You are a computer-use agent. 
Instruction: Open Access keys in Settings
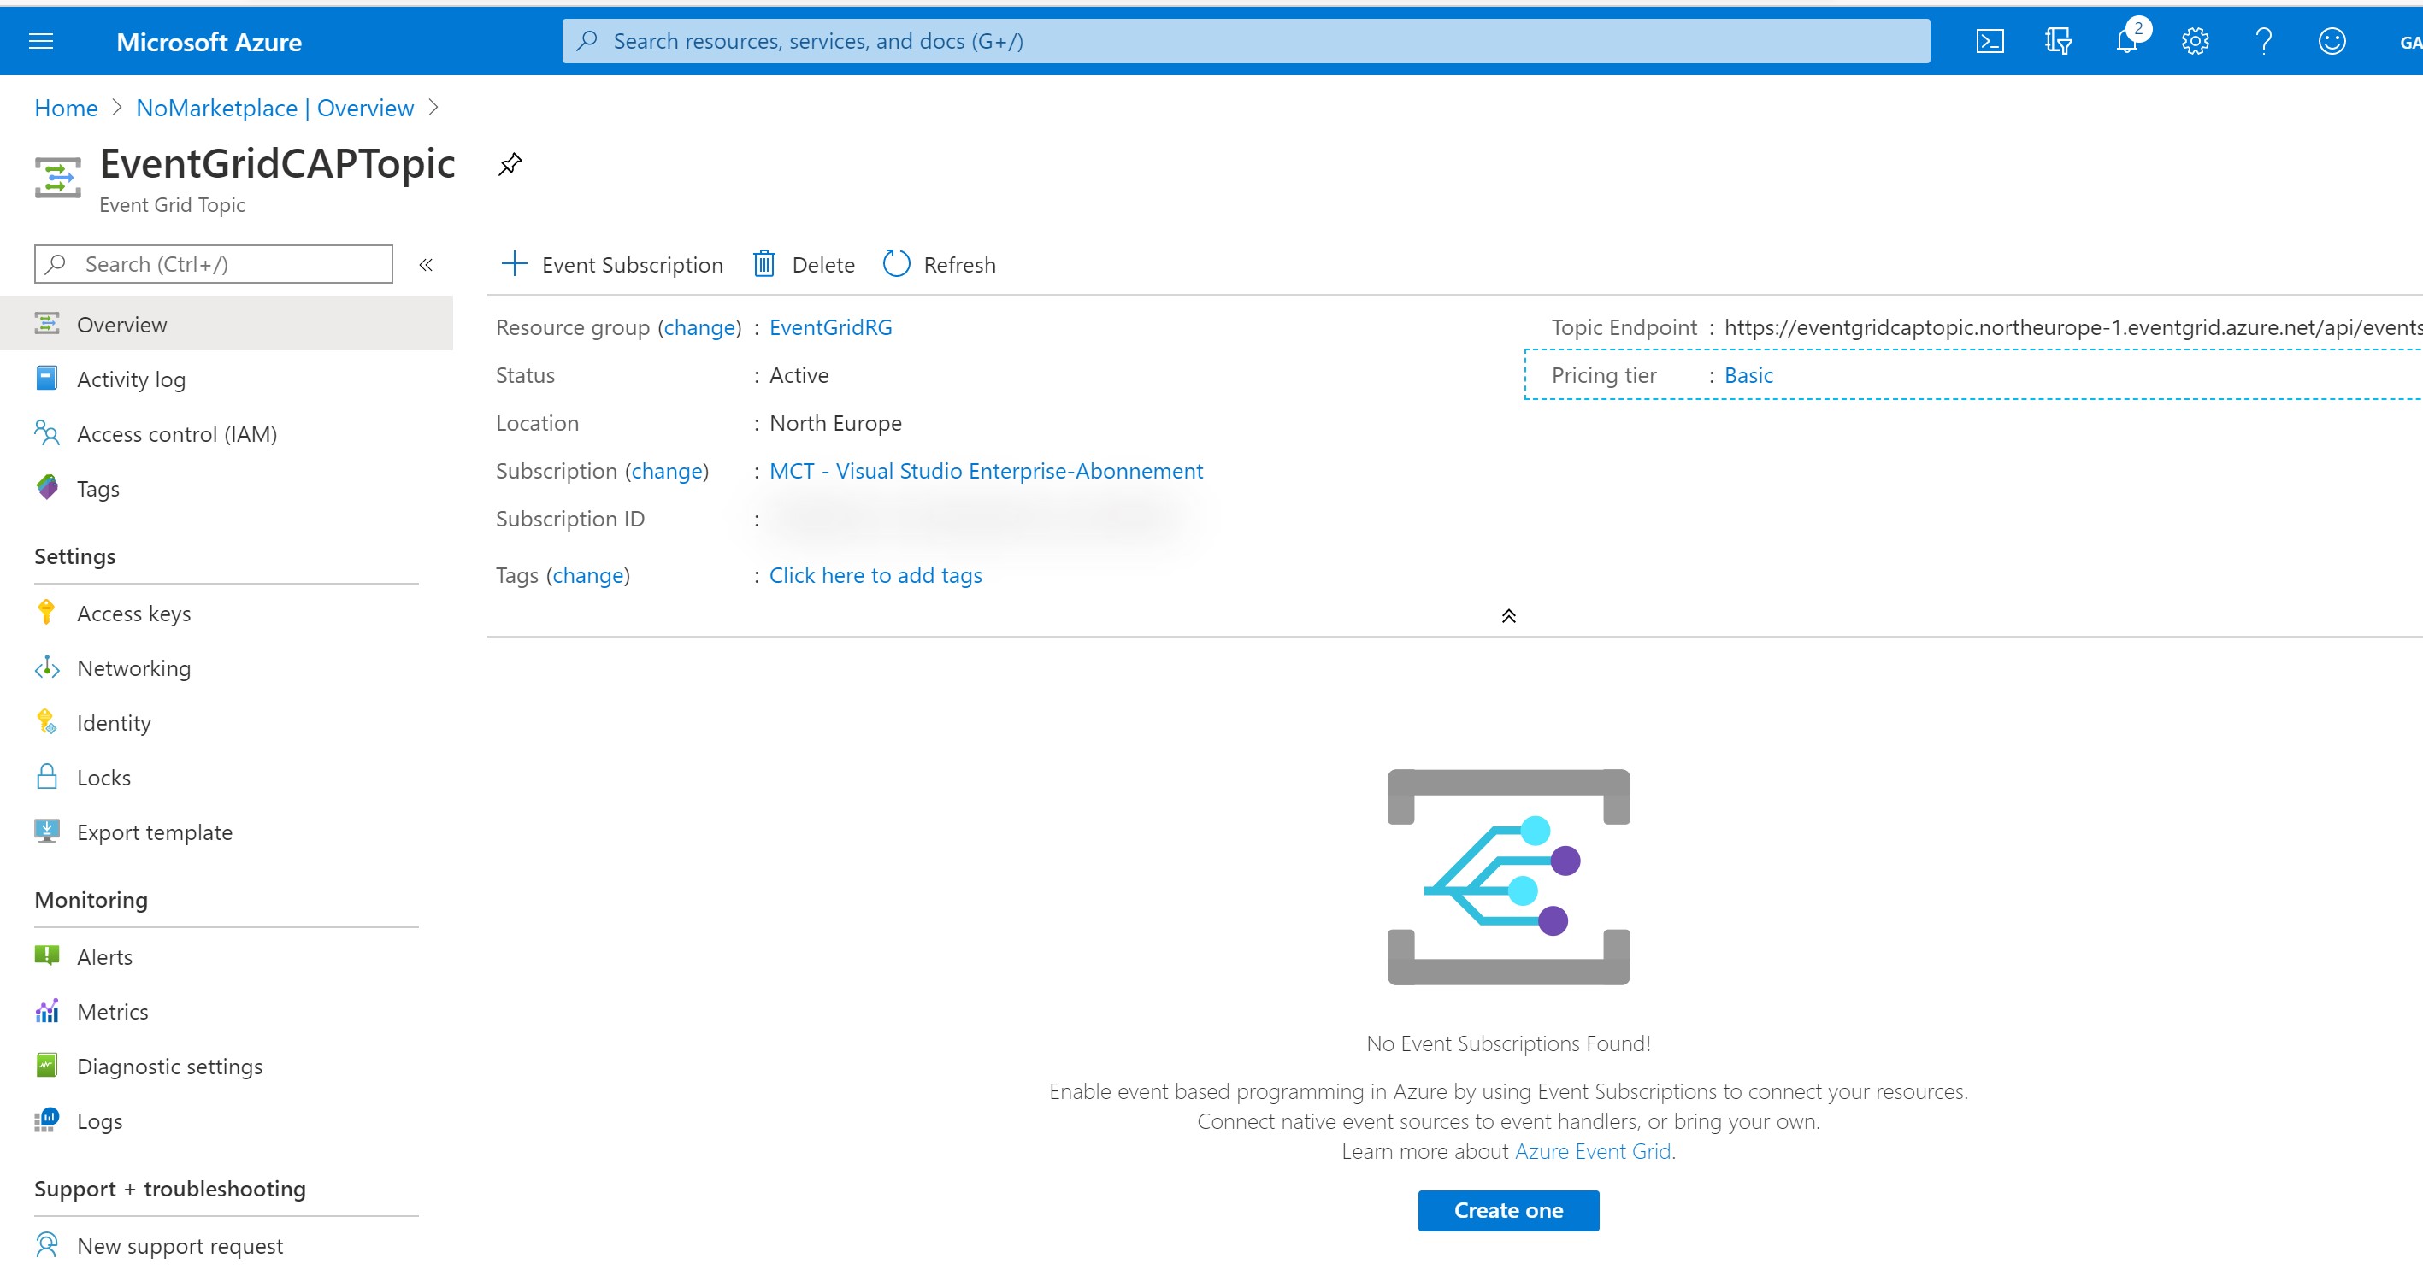click(133, 613)
